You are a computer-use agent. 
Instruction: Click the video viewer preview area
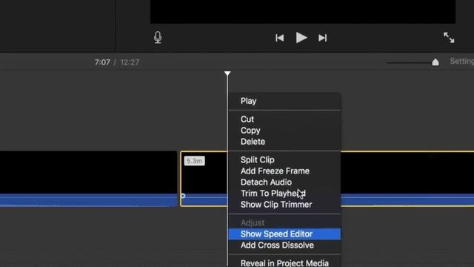(x=303, y=12)
